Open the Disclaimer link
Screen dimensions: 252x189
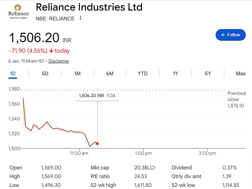tap(59, 61)
